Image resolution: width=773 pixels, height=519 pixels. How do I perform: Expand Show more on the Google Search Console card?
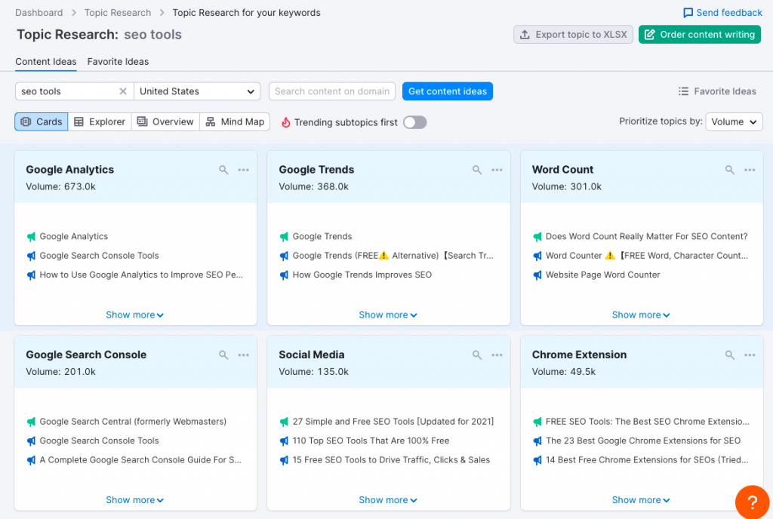(134, 499)
